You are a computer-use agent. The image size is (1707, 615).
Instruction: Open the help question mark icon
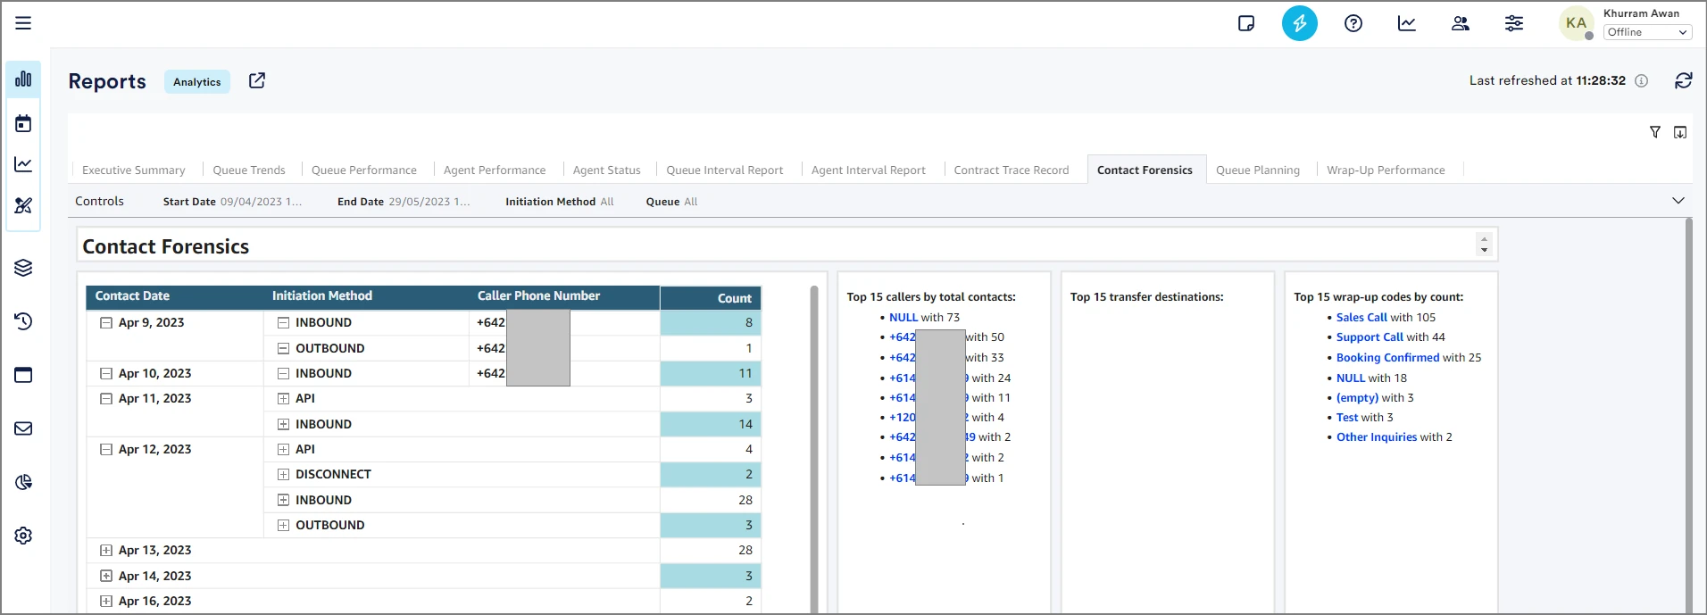(x=1353, y=24)
